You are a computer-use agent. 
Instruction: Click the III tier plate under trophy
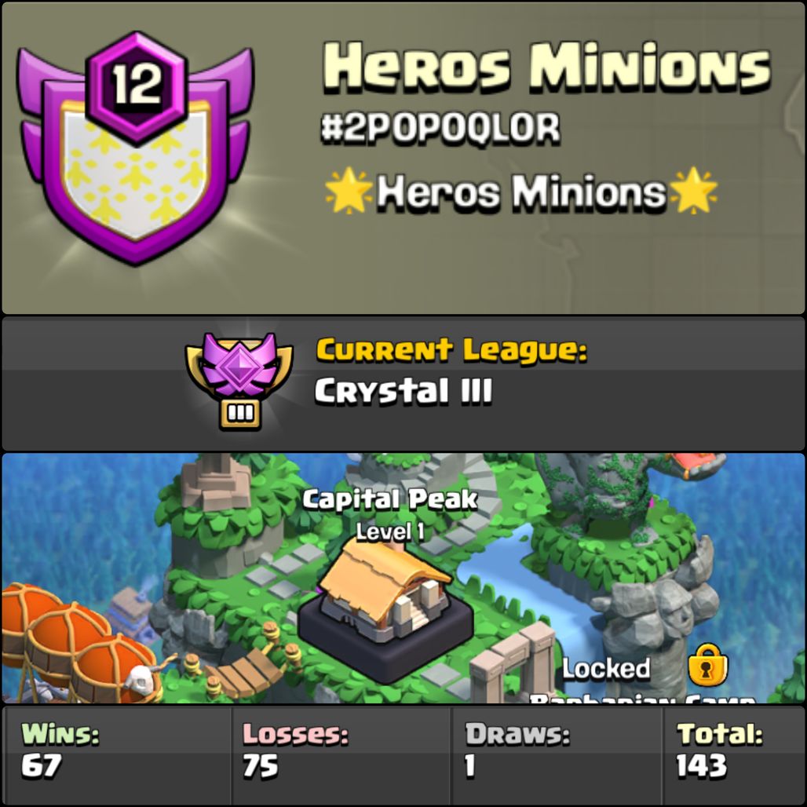(x=240, y=414)
